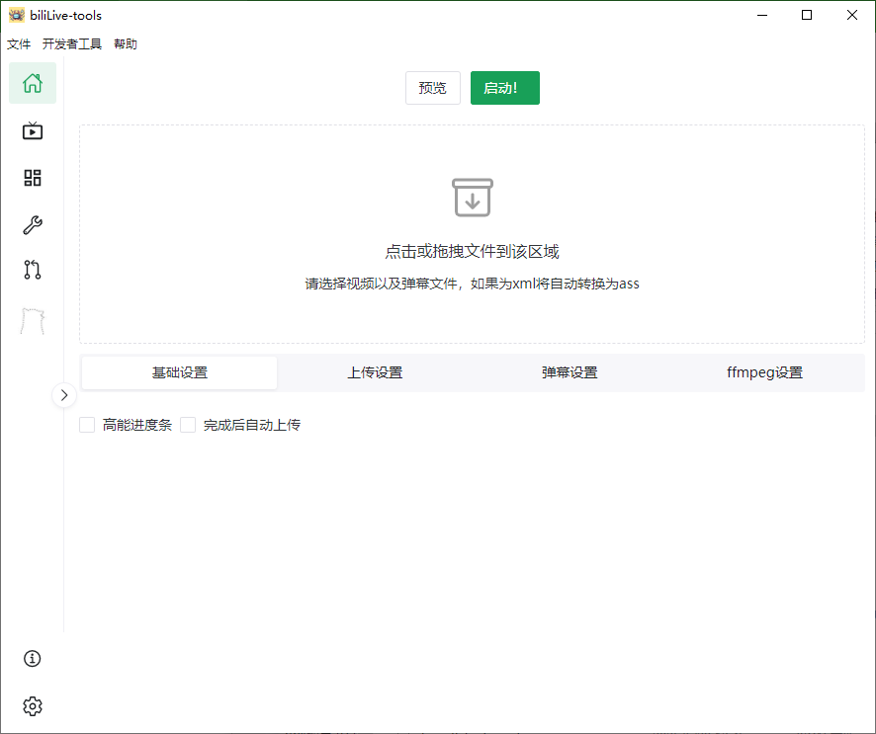Switch to the 上传设置 tab
Viewport: 876px width, 734px height.
click(x=375, y=372)
